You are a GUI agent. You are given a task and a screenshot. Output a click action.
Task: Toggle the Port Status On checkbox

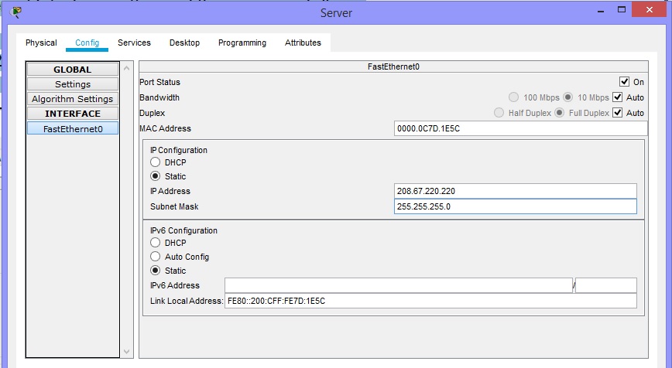pos(625,82)
